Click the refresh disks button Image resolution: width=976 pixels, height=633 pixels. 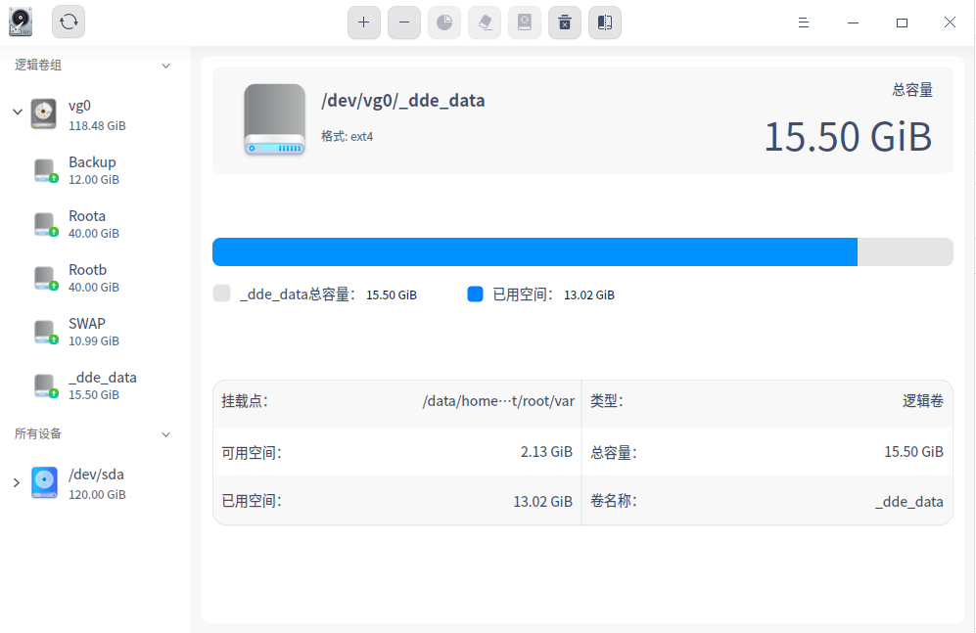69,23
